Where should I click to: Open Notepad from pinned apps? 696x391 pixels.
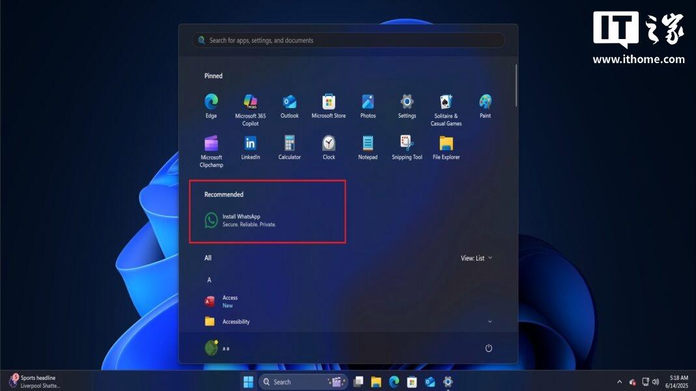pyautogui.click(x=368, y=148)
